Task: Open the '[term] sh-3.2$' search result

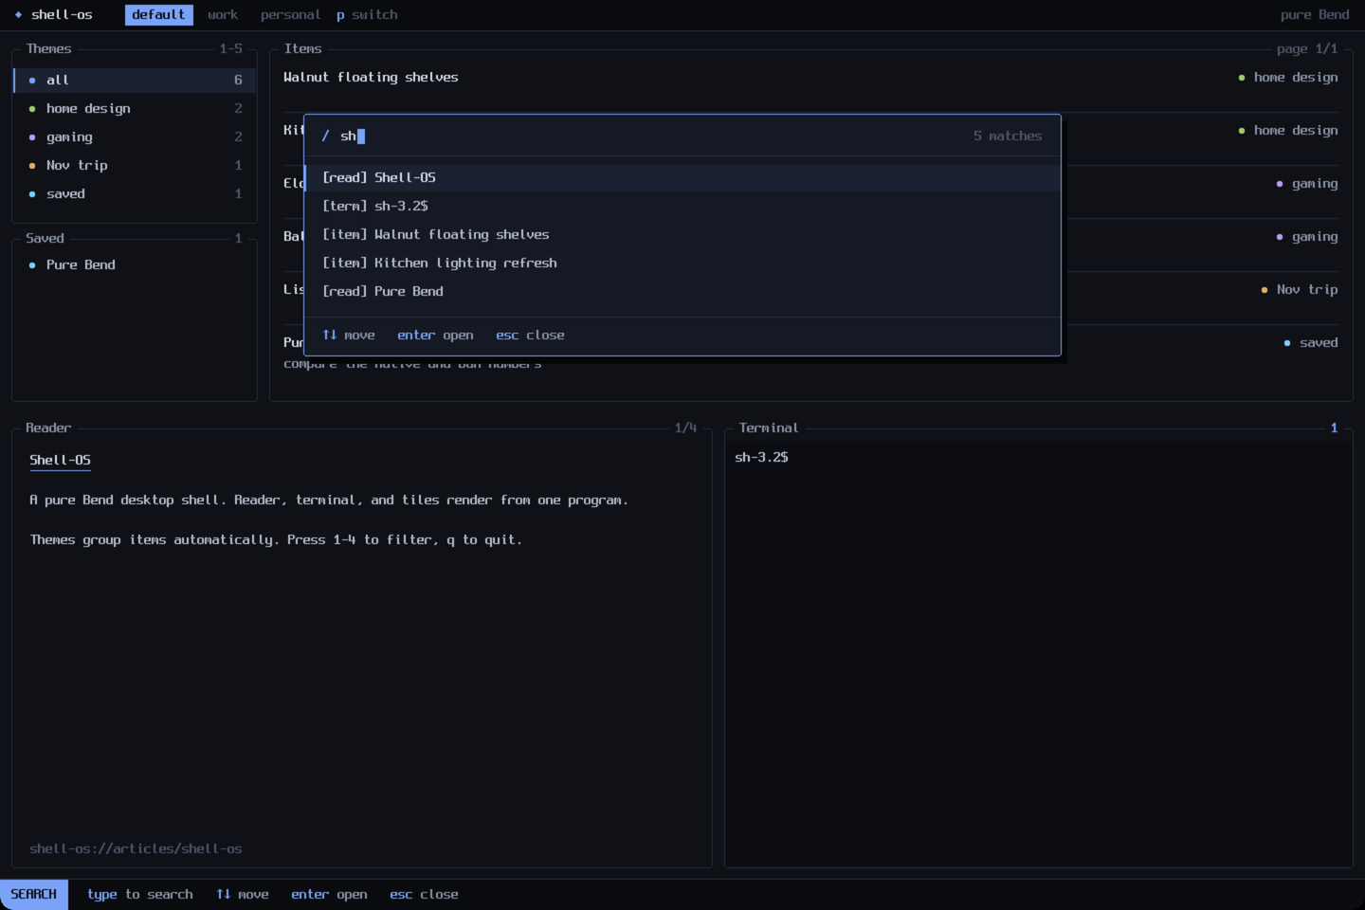Action: pyautogui.click(x=682, y=206)
